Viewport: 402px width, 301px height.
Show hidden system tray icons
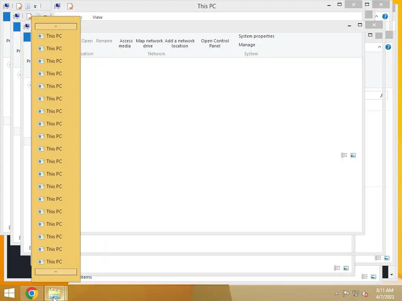(x=336, y=294)
